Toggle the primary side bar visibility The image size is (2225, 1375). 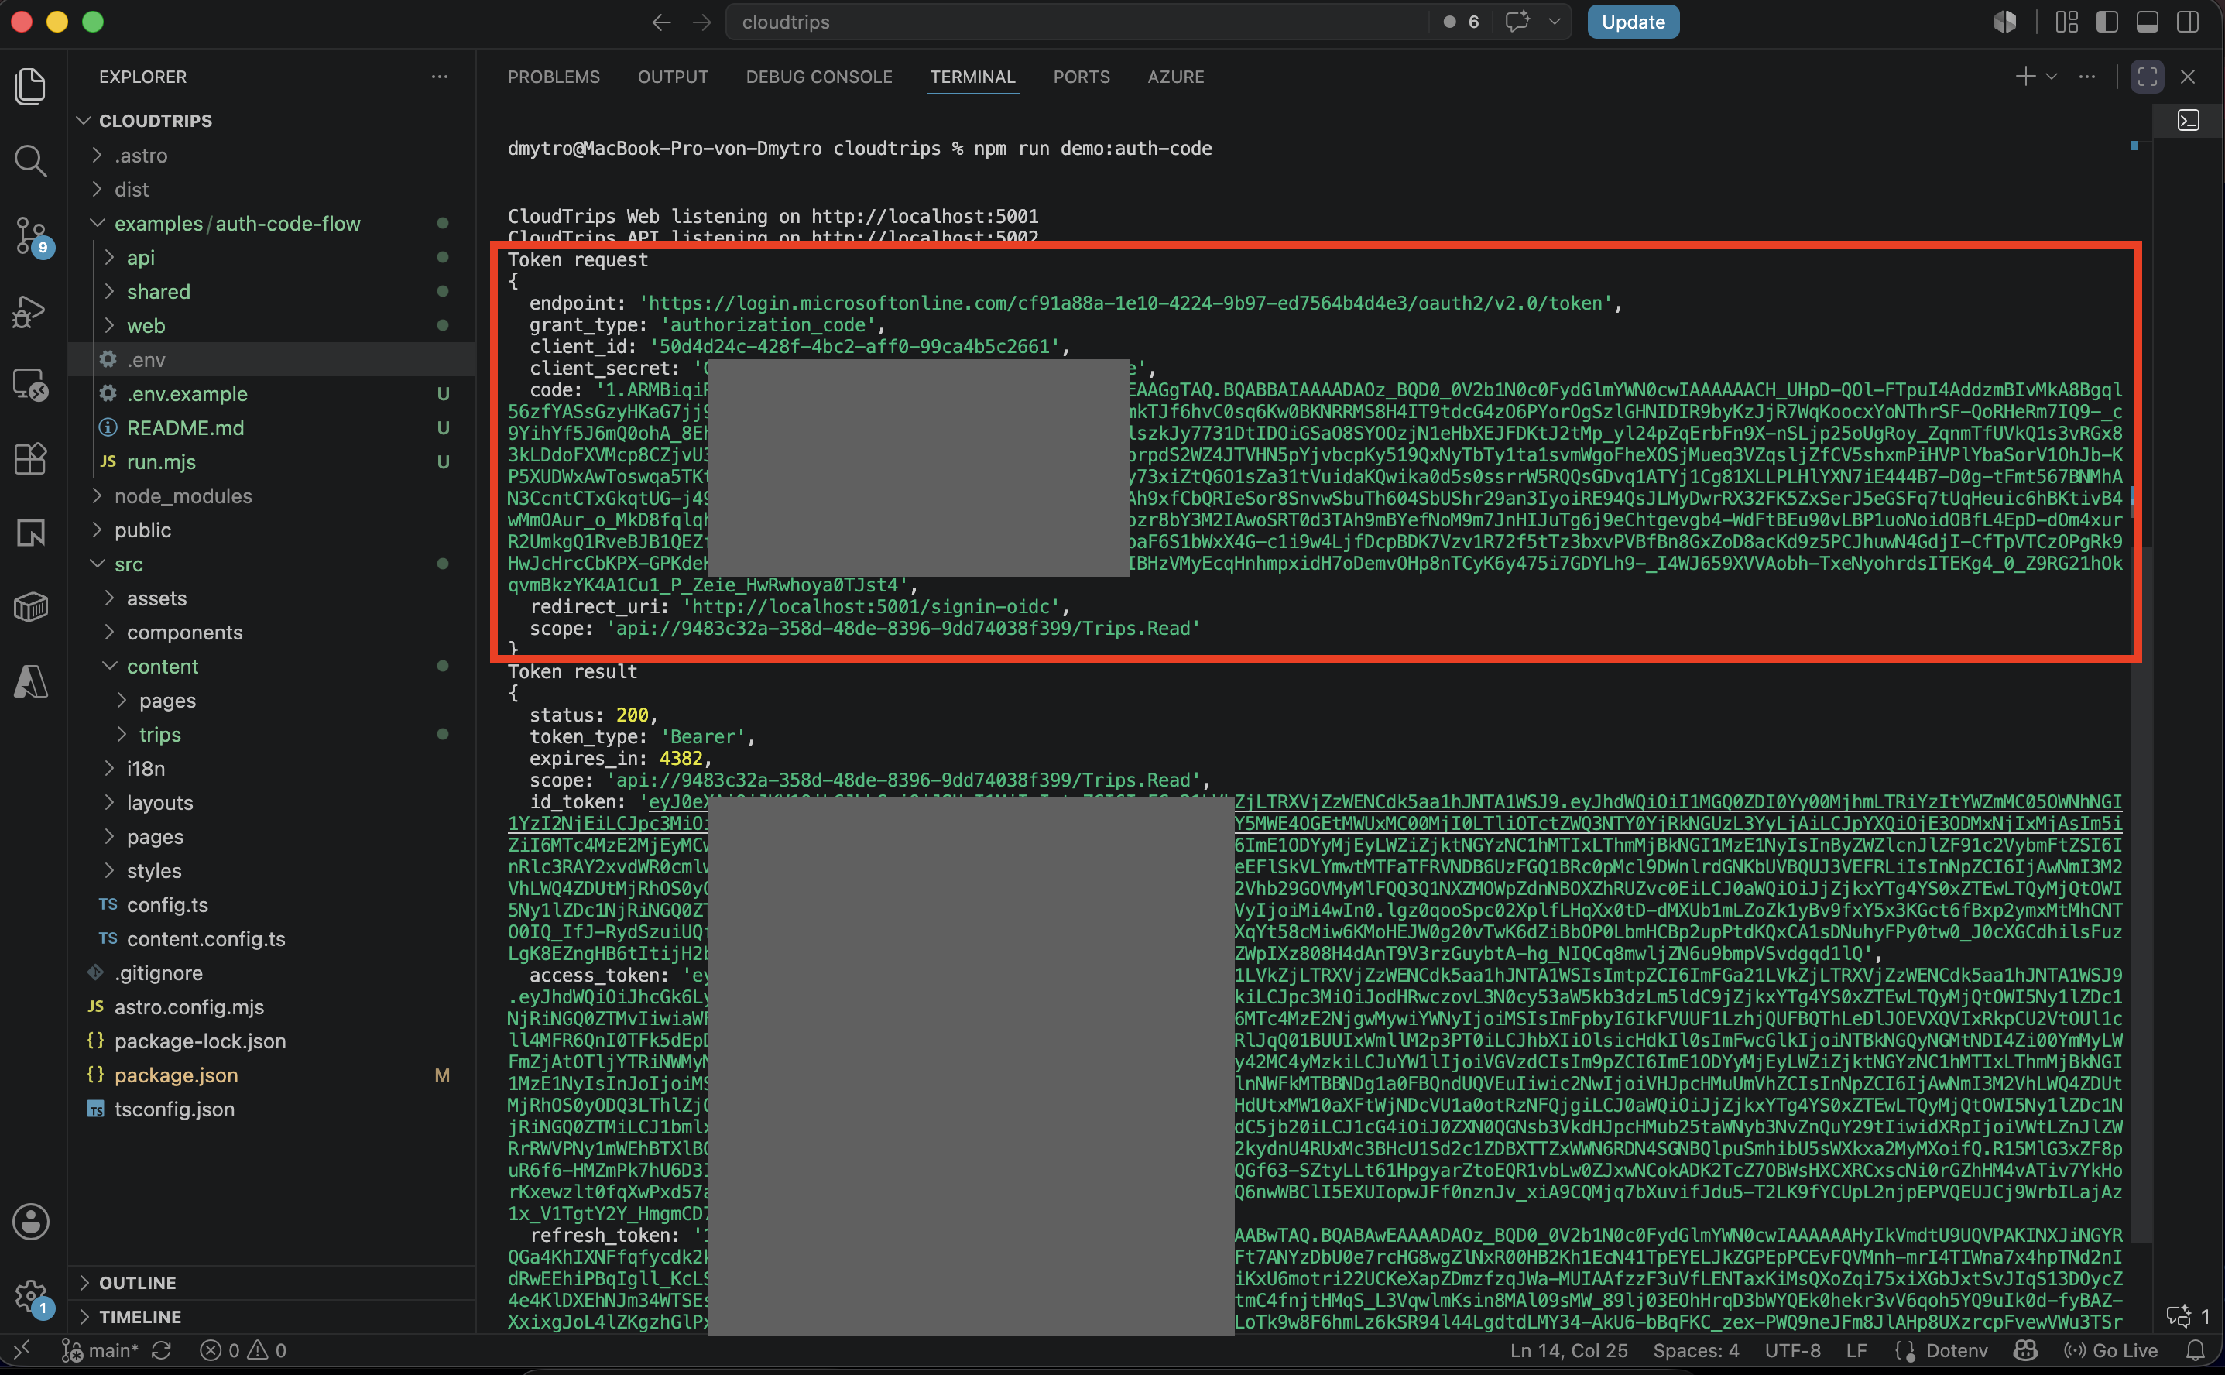tap(2107, 22)
